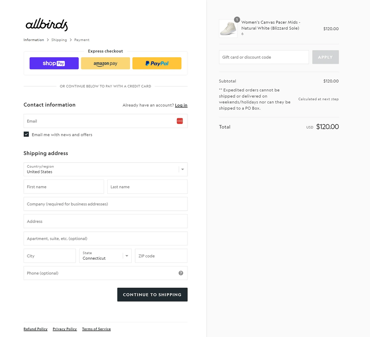Go back to the Information breadcrumb step
The height and width of the screenshot is (337, 370).
(x=34, y=40)
